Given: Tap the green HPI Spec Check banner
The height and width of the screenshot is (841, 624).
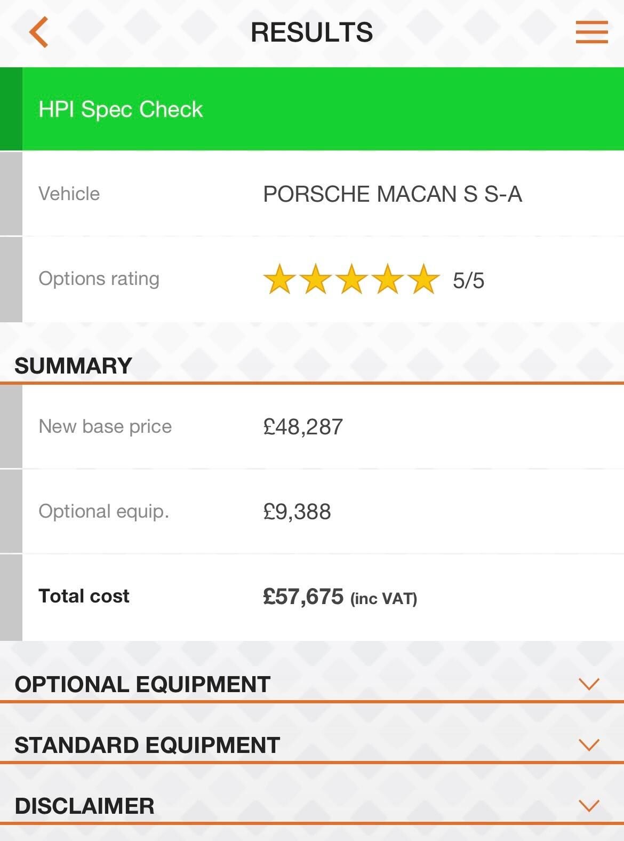Looking at the screenshot, I should (312, 109).
